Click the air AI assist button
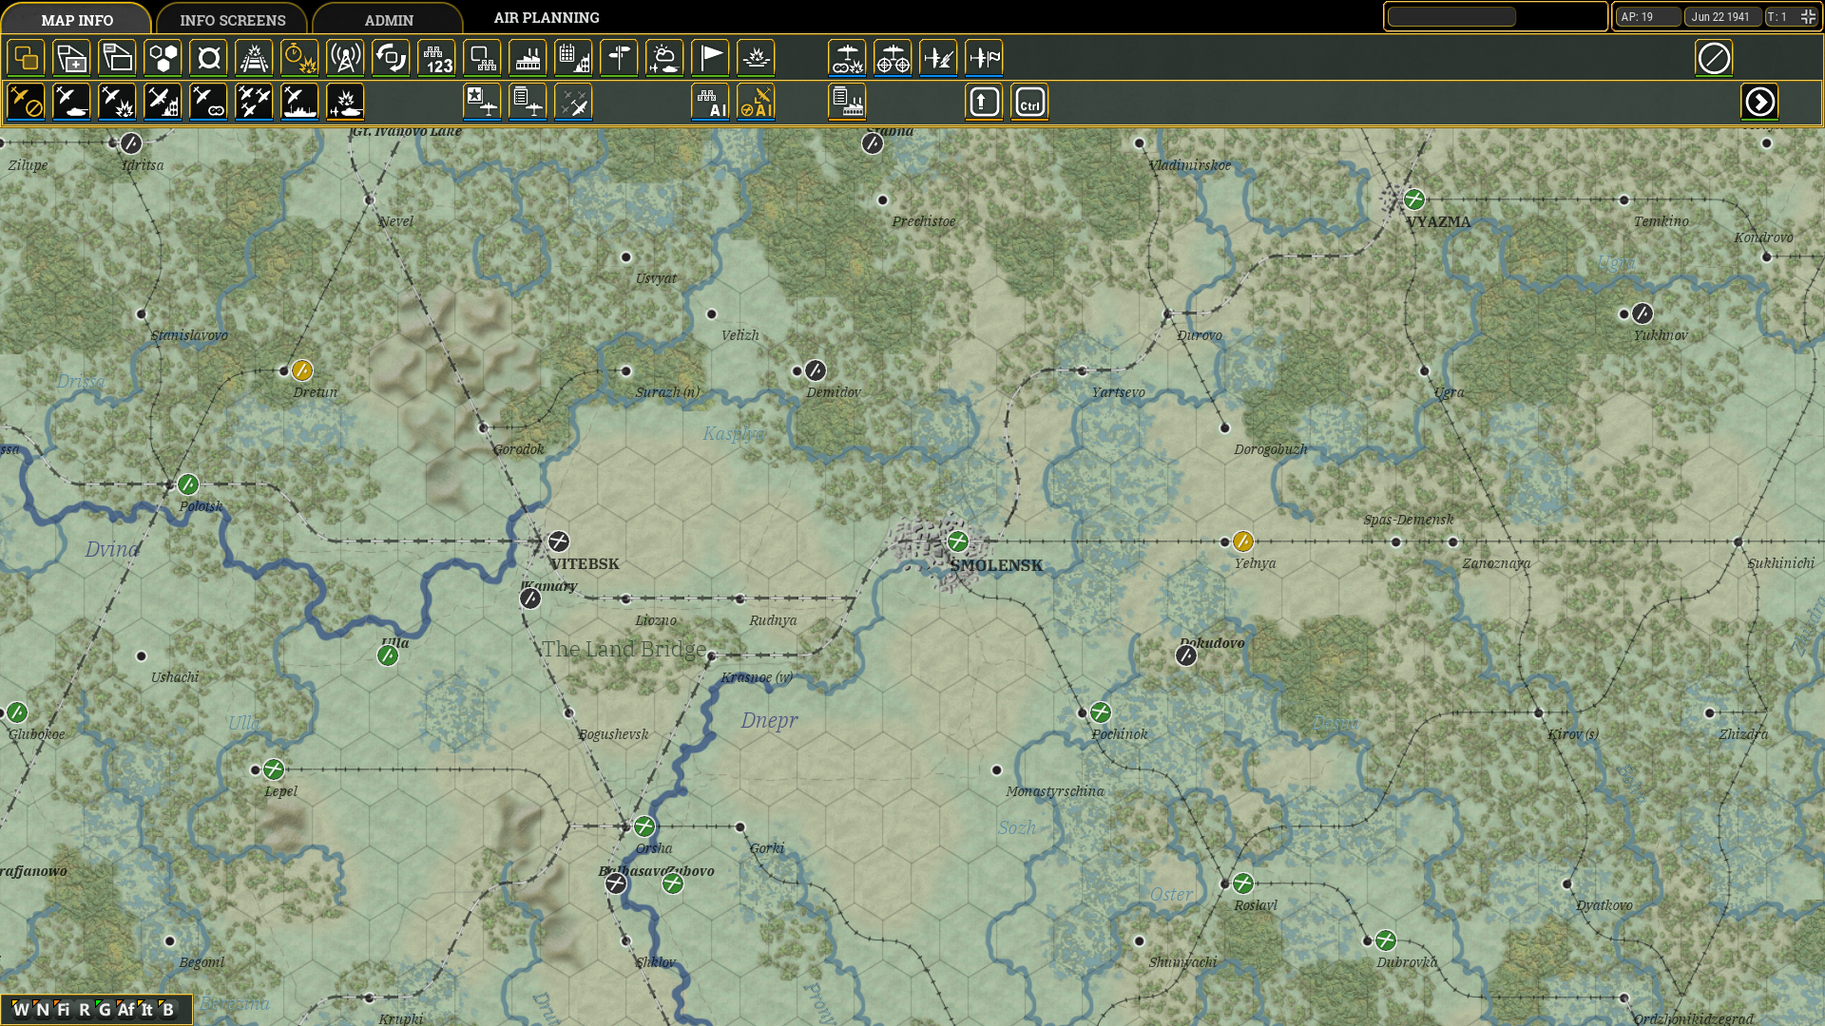 pos(756,102)
